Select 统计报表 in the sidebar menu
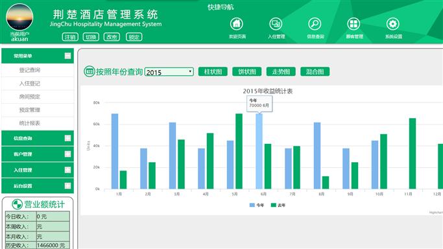The height and width of the screenshot is (249, 443). click(30, 123)
